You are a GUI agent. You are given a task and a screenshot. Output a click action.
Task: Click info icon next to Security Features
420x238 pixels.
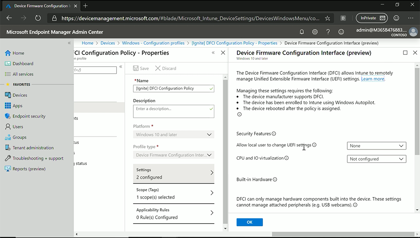coord(274,134)
